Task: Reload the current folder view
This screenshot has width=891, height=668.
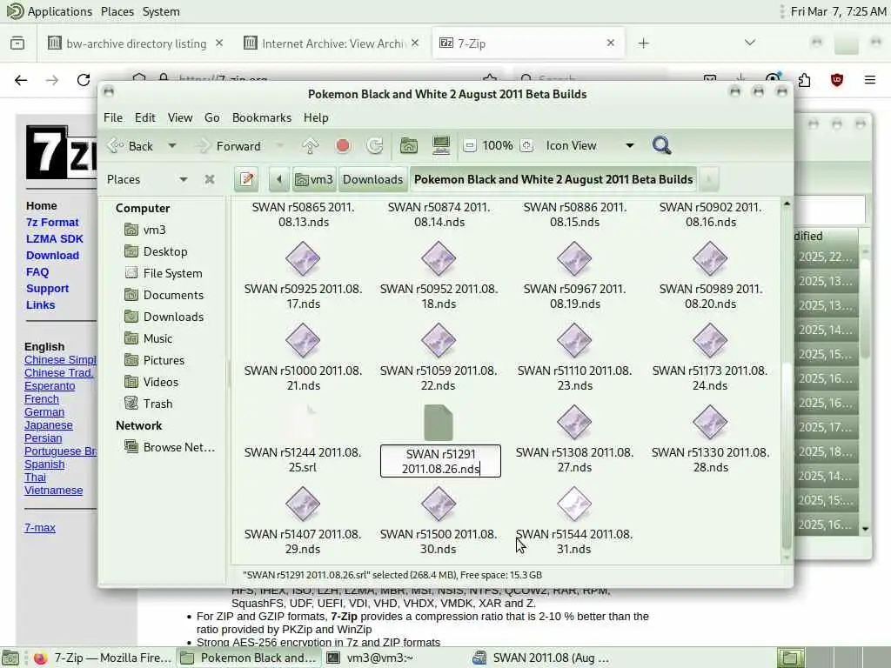Action: pyautogui.click(x=374, y=146)
